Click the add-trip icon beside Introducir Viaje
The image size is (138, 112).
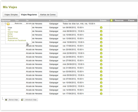[x=22, y=100]
